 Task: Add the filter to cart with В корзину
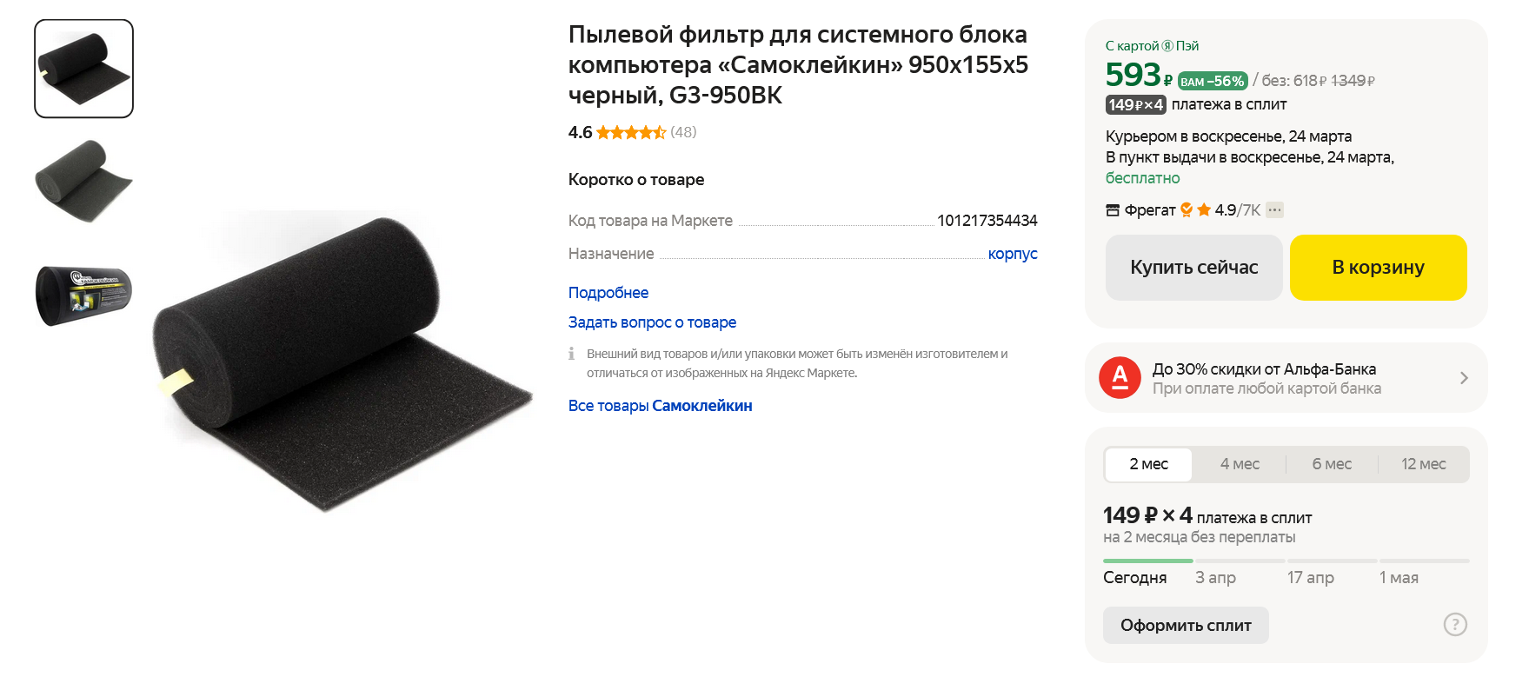[x=1379, y=268]
